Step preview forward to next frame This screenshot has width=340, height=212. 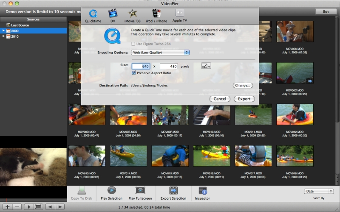(60, 207)
